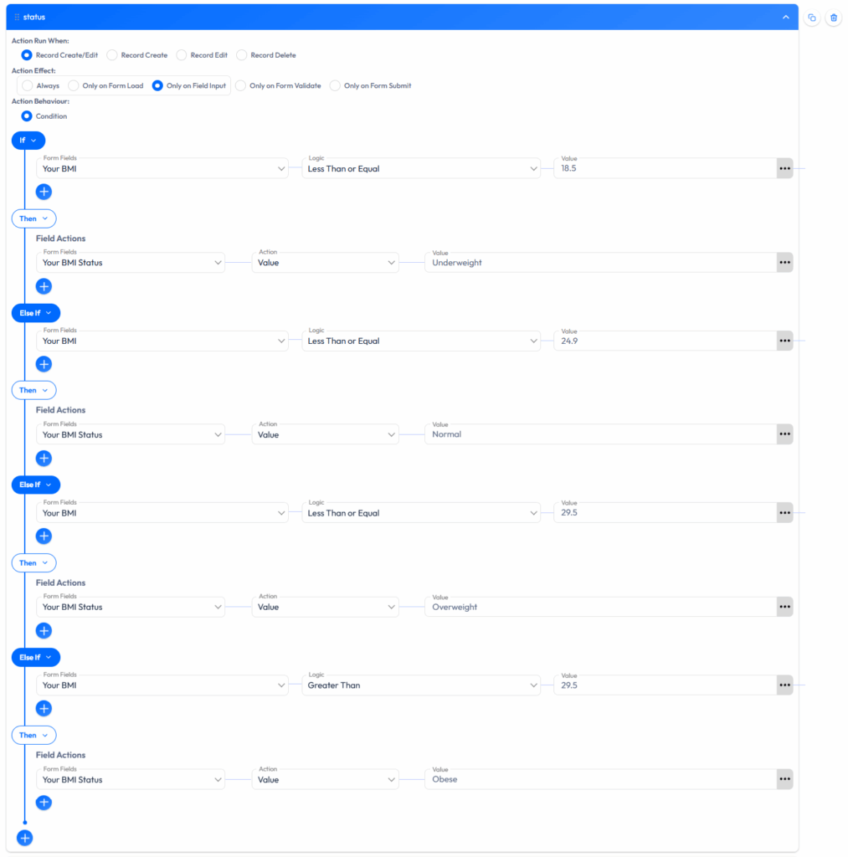This screenshot has height=857, width=848.
Task: Collapse the status panel with chevron
Action: pyautogui.click(x=785, y=17)
